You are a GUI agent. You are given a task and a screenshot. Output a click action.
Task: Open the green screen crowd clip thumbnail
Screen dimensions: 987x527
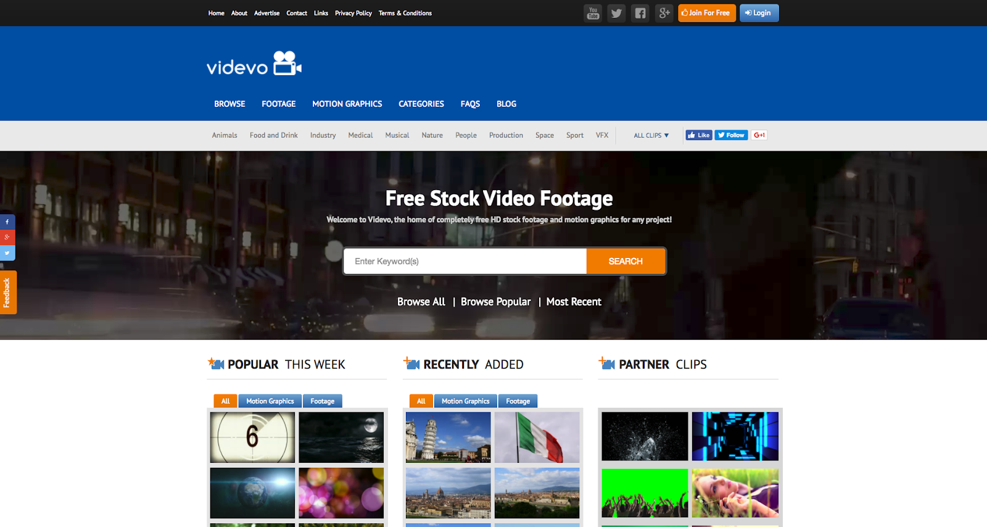click(x=645, y=493)
